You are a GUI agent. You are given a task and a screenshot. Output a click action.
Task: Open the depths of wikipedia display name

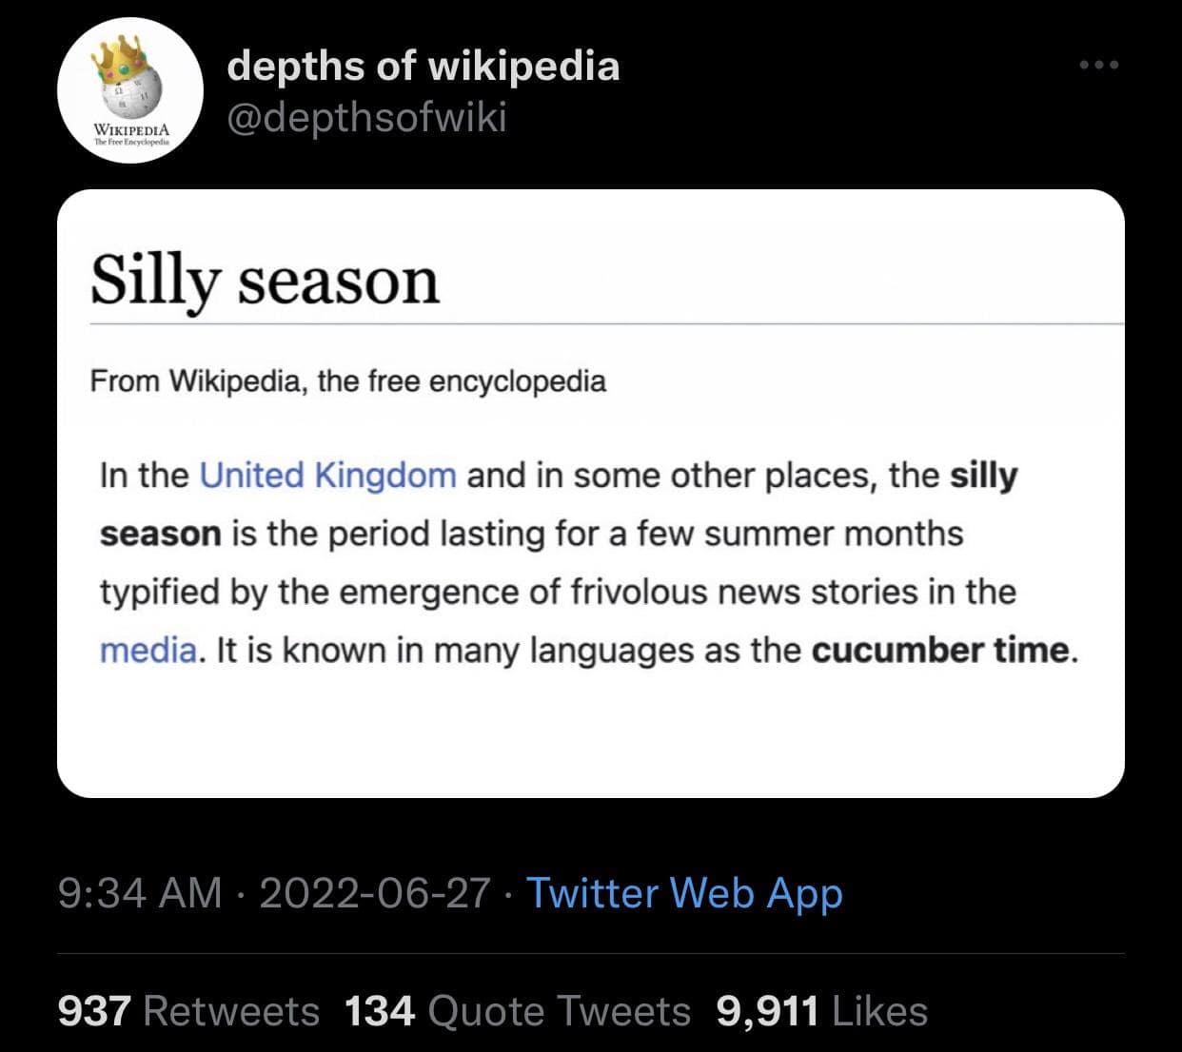click(424, 66)
